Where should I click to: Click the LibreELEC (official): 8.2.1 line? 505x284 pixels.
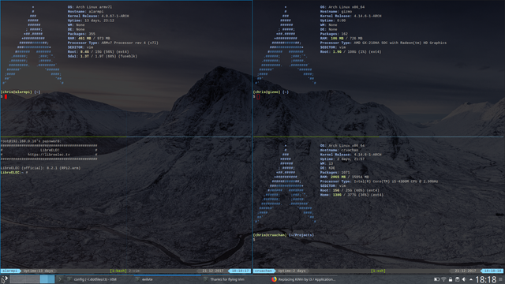click(40, 168)
